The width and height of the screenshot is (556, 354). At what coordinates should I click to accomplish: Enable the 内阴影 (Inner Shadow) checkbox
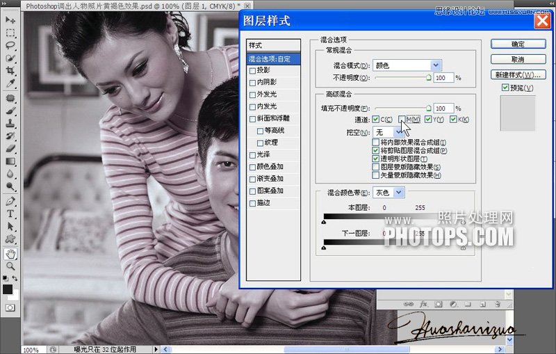pyautogui.click(x=252, y=83)
